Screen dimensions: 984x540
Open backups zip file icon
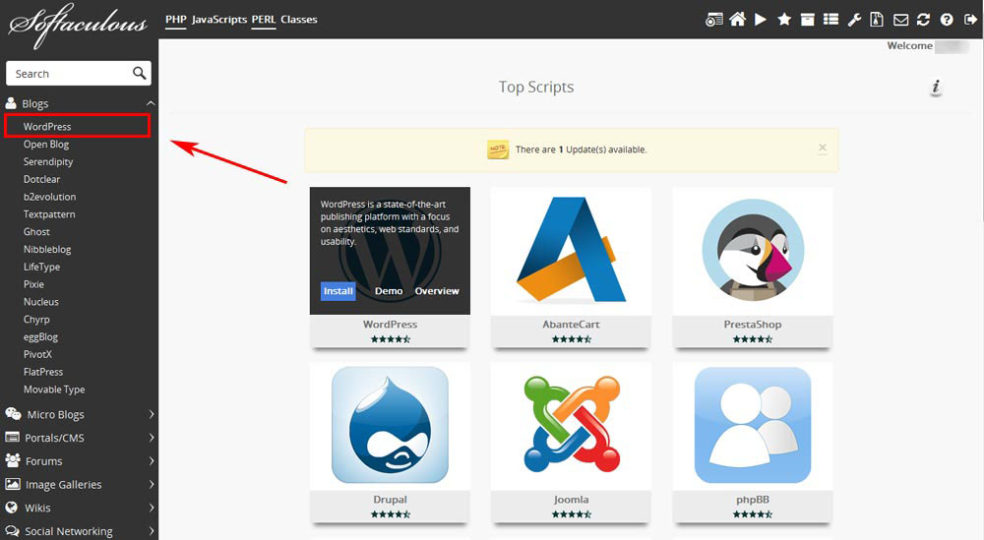click(877, 20)
